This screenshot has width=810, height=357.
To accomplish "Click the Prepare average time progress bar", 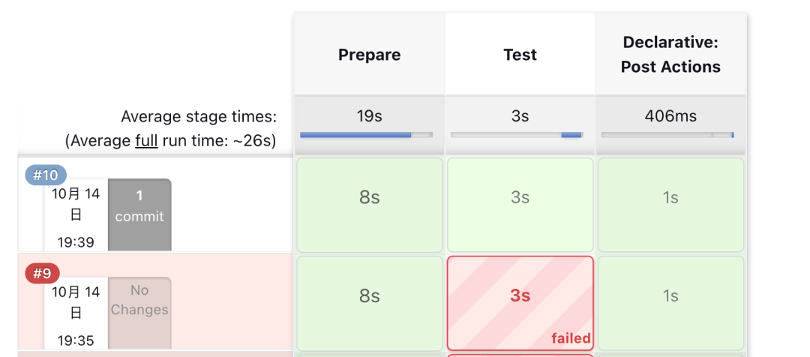I will coord(366,135).
